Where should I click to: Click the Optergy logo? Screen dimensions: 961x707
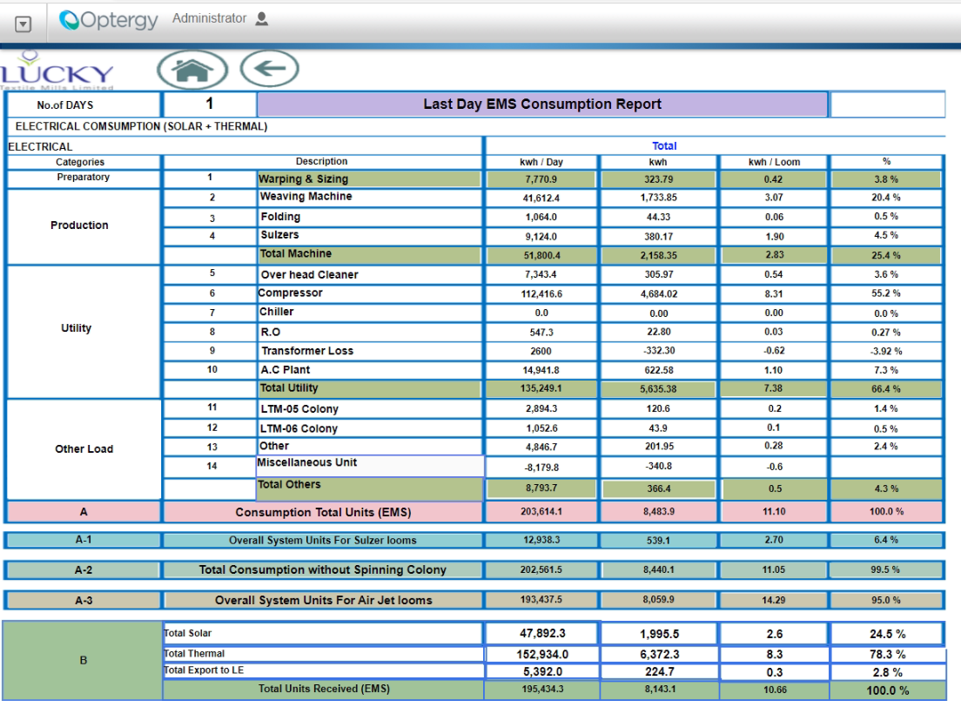[x=109, y=20]
